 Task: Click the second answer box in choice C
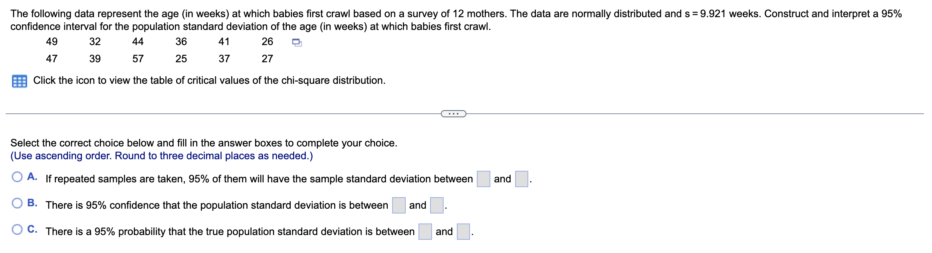(463, 231)
